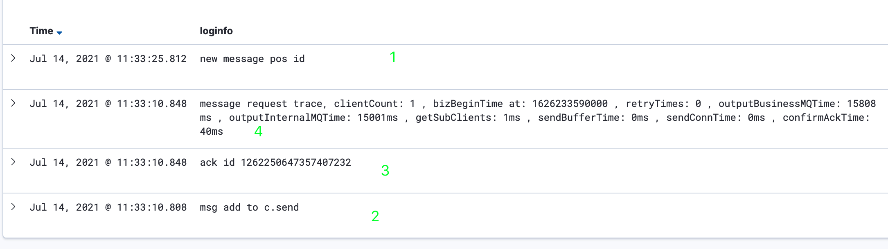
Task: Expand the "msg add to c.send" row
Action: tap(13, 207)
